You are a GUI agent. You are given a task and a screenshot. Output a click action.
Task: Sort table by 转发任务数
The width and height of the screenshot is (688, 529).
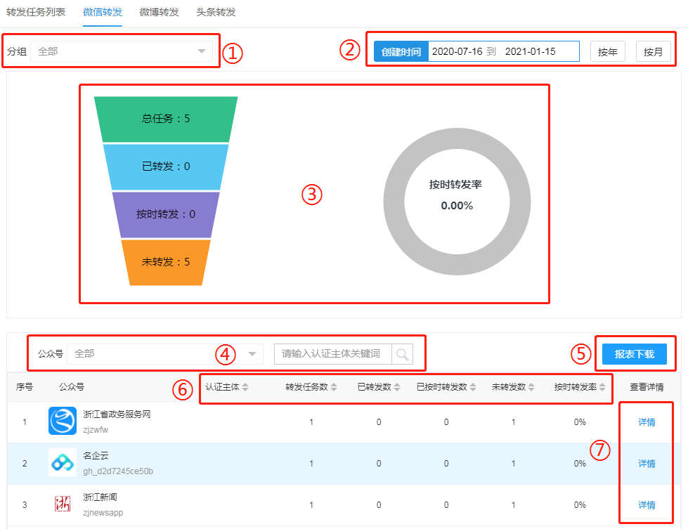pyautogui.click(x=311, y=387)
